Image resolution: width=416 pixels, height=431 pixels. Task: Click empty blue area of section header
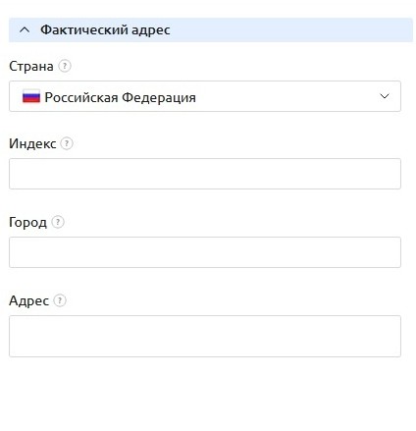pos(291,30)
